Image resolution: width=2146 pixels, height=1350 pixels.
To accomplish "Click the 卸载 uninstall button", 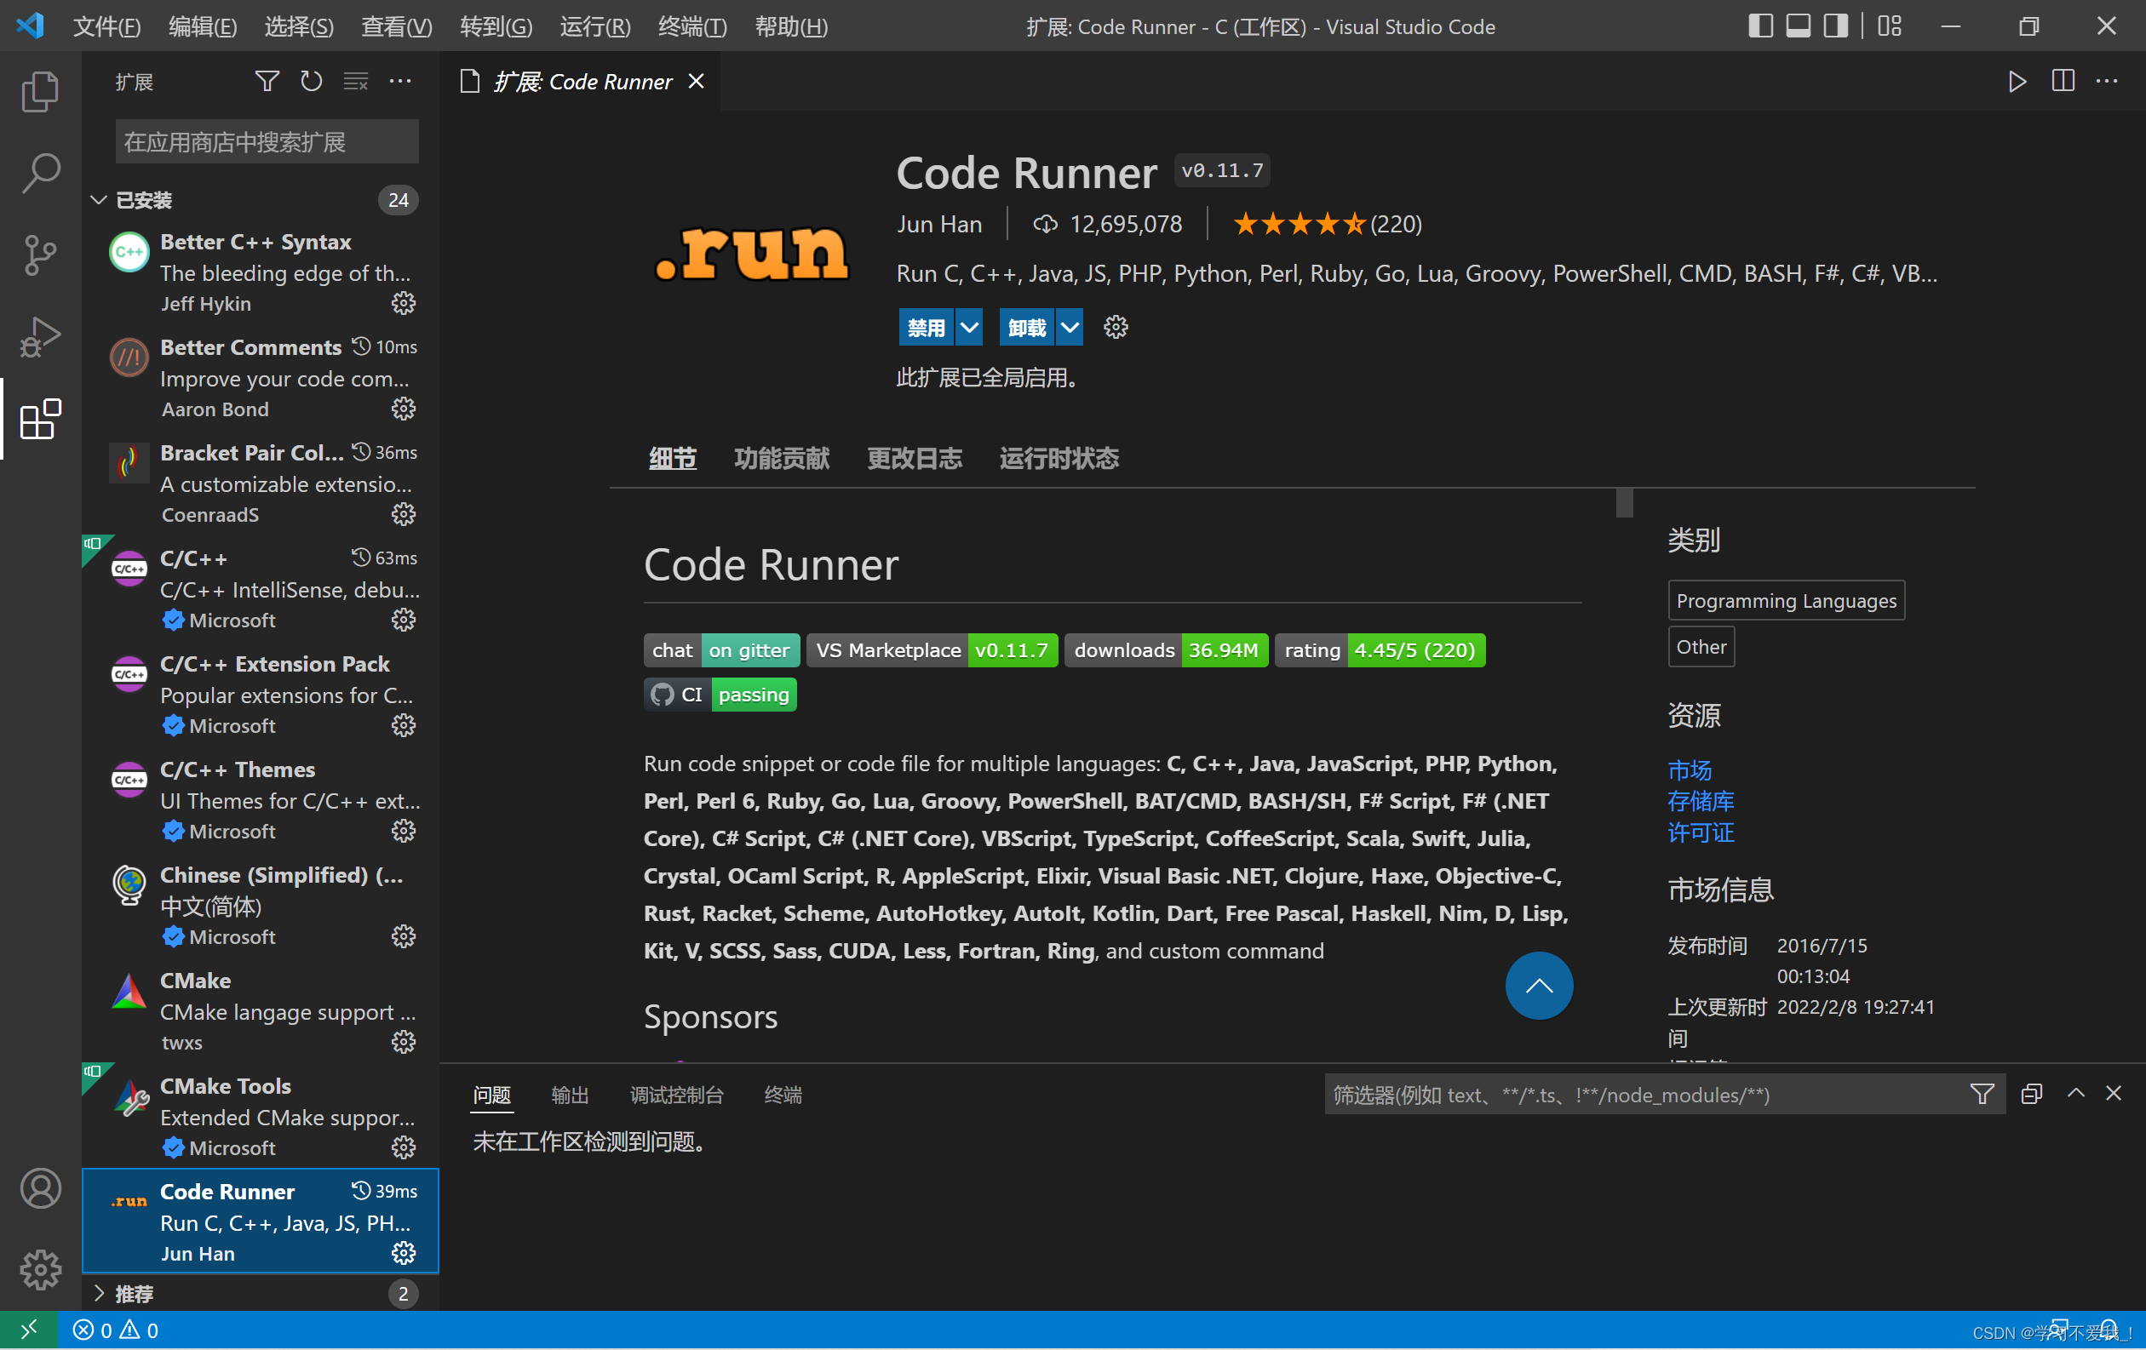I will coord(1027,328).
